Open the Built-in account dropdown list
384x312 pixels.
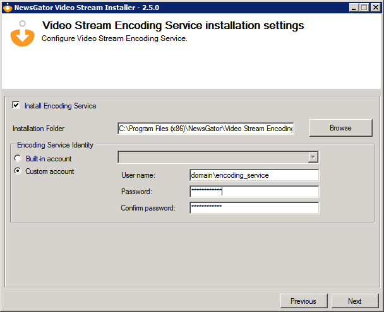pos(313,158)
